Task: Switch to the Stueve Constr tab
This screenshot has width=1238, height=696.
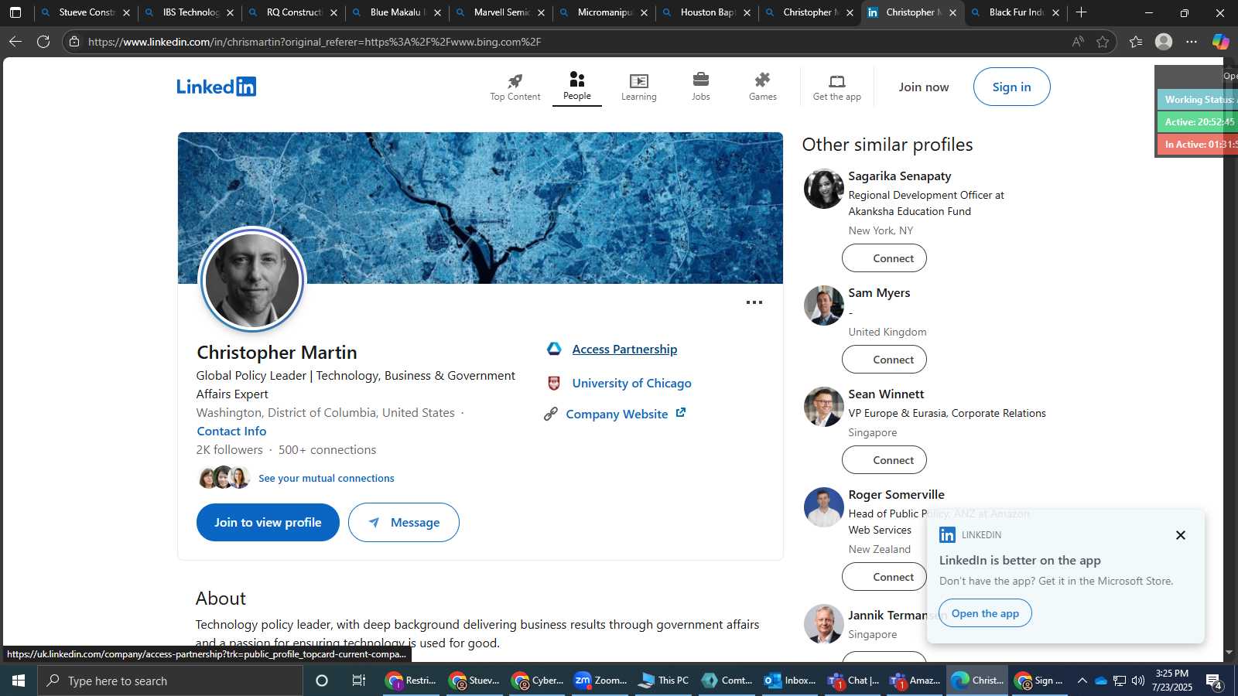Action: pos(85,12)
